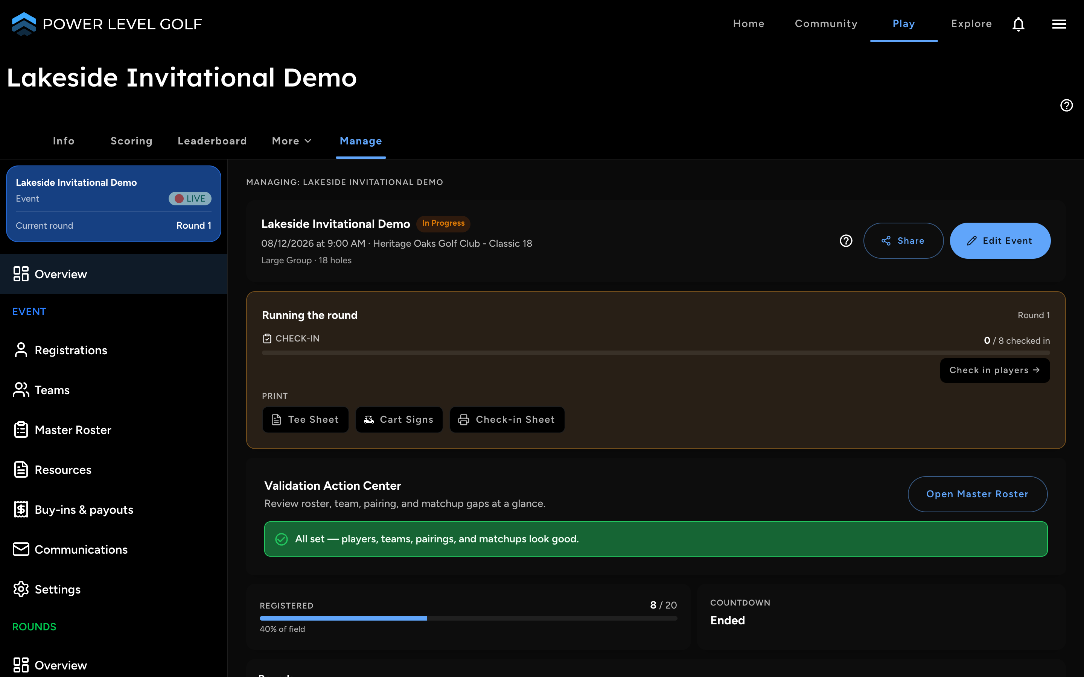This screenshot has height=677, width=1084.
Task: Click the Tee Sheet document icon
Action: coord(276,419)
